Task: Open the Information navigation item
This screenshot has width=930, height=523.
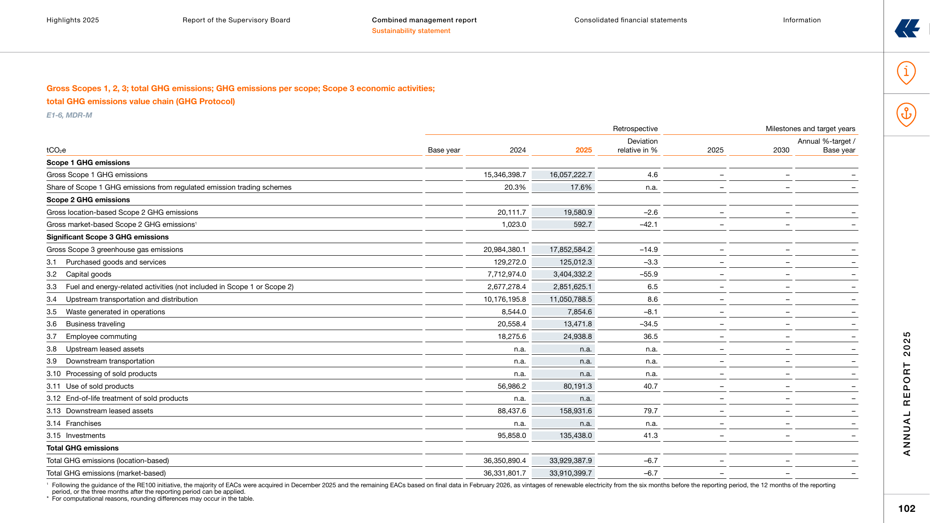Action: tap(802, 20)
